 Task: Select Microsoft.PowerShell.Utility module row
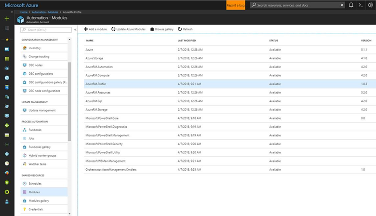click(230, 152)
